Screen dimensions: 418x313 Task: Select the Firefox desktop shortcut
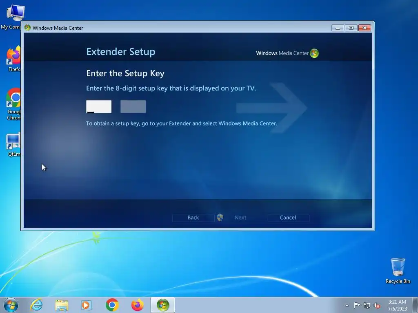coord(13,59)
